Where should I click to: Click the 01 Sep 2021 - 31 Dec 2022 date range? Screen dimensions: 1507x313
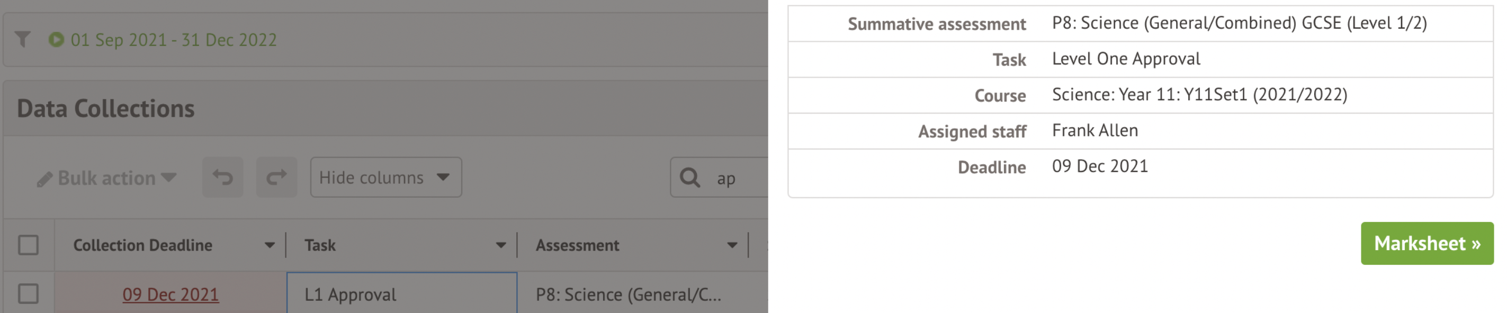point(174,40)
